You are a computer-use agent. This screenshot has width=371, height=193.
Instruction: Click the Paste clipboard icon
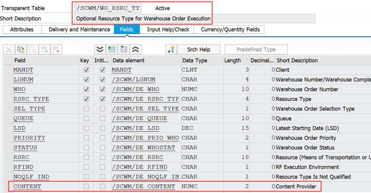pos(33,49)
